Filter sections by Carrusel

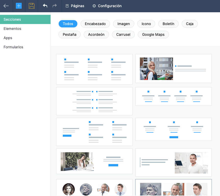click(x=123, y=34)
